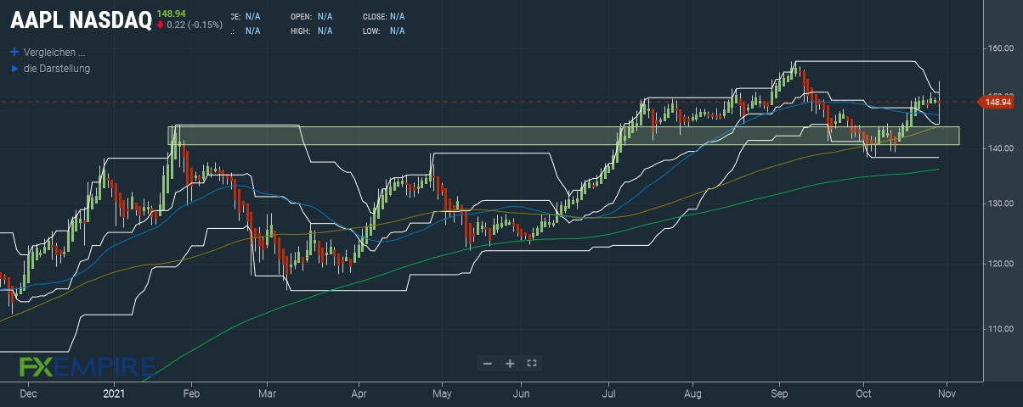Click the Nov label on time axis
Viewport: 1023px width, 407px height.
[x=947, y=393]
